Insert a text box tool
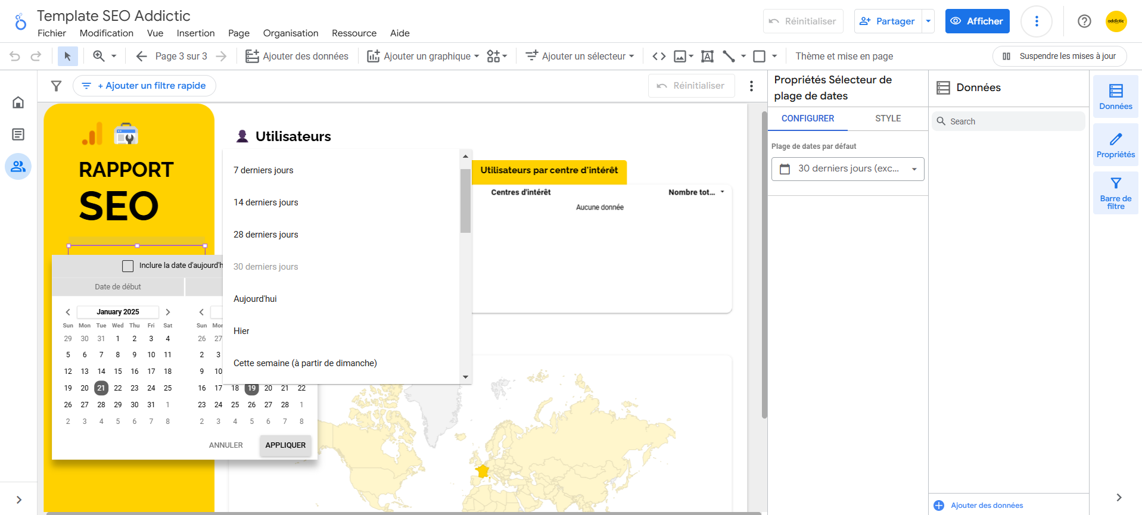 pyautogui.click(x=707, y=56)
